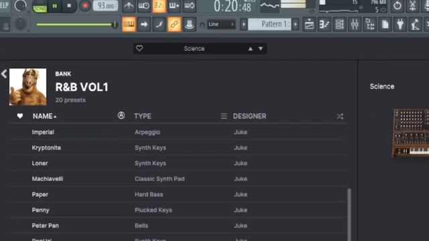Open the column list options icon
This screenshot has width=429, height=241.
click(224, 116)
